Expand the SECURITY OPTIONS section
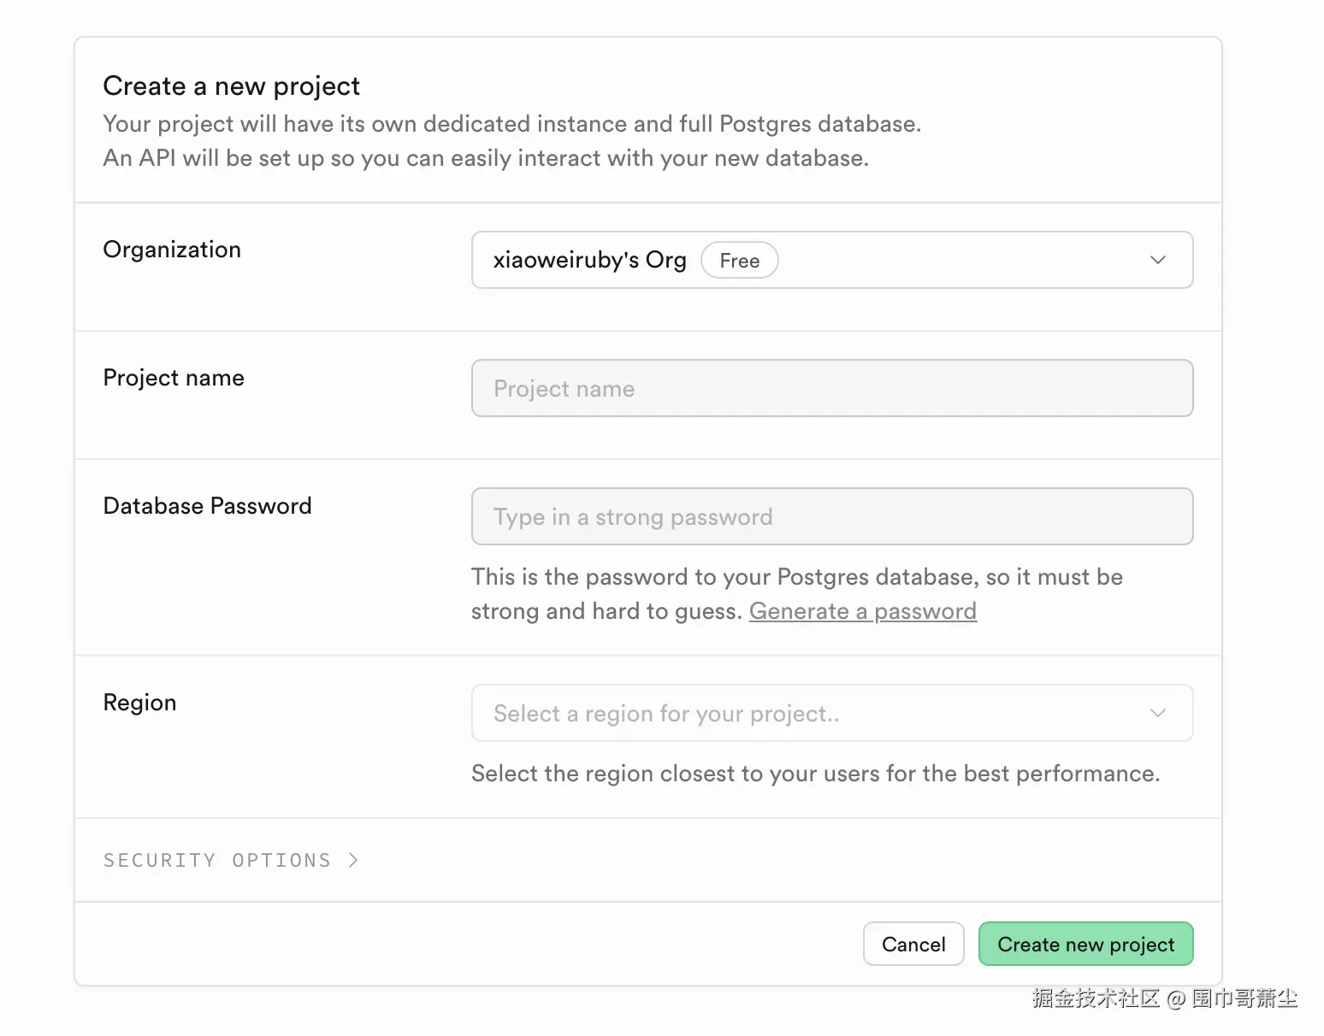The height and width of the screenshot is (1036, 1324). pyautogui.click(x=217, y=860)
